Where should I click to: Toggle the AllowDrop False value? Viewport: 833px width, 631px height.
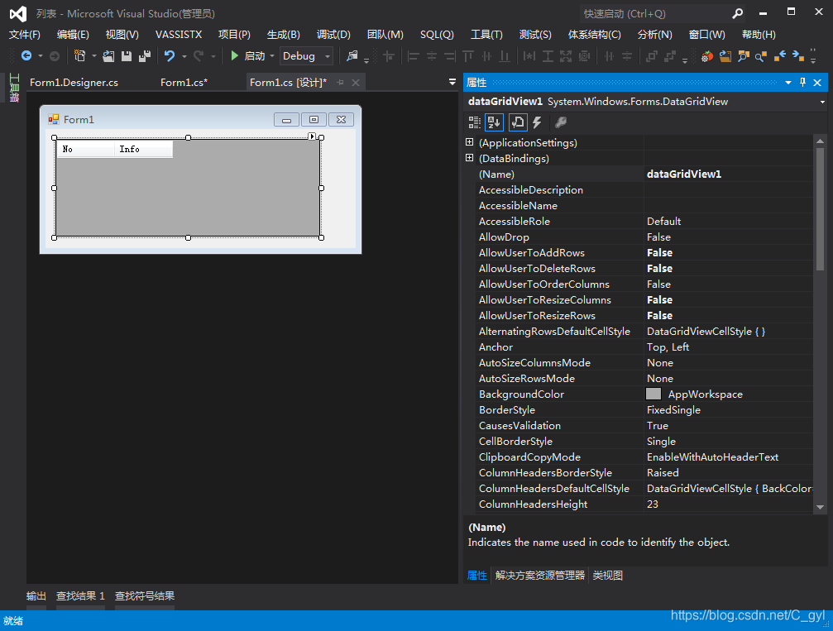pyautogui.click(x=728, y=237)
